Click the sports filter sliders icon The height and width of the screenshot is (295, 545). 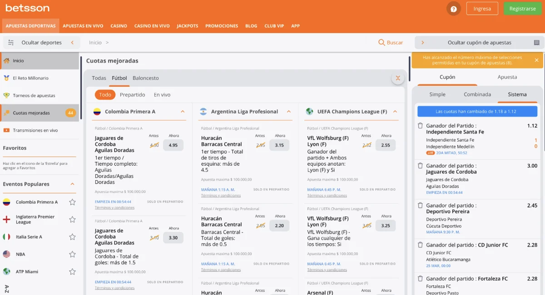tap(11, 43)
